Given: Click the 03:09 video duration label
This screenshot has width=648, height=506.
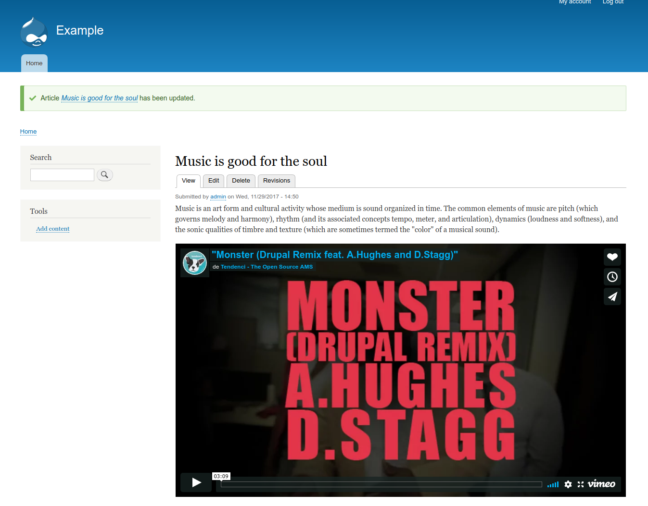Looking at the screenshot, I should coord(221,476).
